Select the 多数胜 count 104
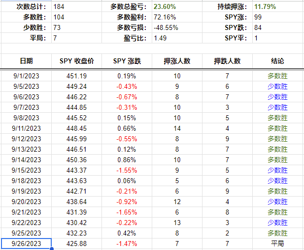Screen dimensions: 304x250 (x=59, y=17)
